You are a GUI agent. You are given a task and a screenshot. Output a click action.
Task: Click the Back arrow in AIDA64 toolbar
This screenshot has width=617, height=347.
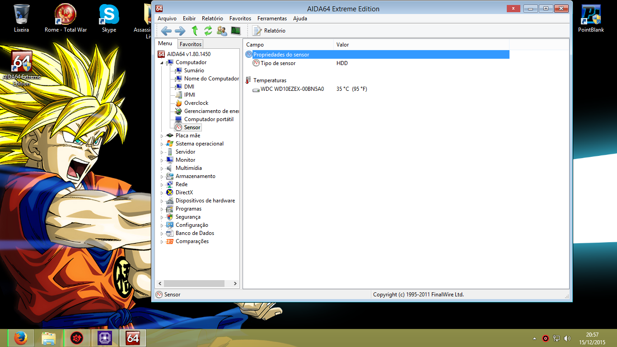[x=166, y=31]
